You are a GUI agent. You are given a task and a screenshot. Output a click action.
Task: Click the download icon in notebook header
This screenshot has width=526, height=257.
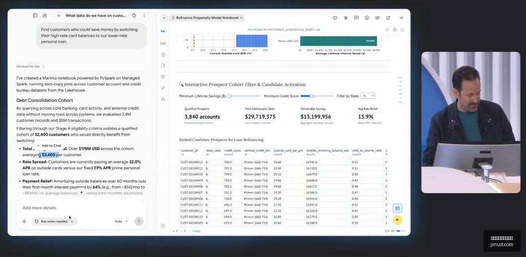367,18
